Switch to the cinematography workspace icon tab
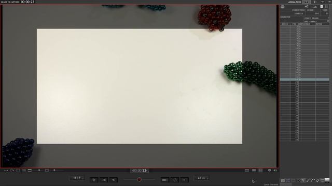Viewport: 332px width, 186px height. click(x=315, y=2)
